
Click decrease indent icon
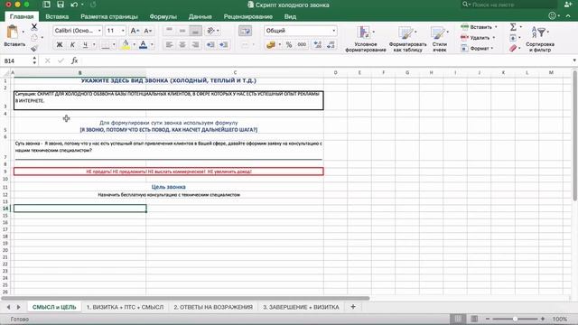[210, 45]
